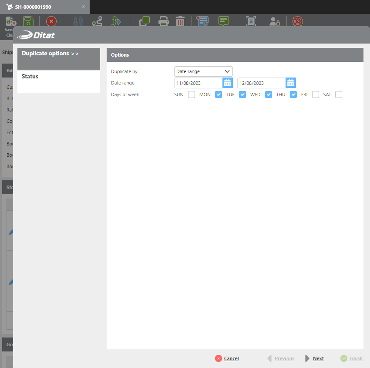Click the printer icon in toolbar

[x=163, y=21]
